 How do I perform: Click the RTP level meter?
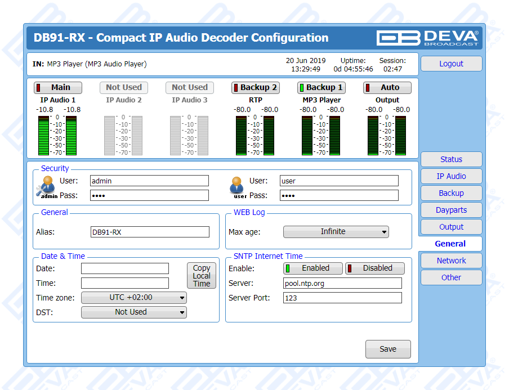click(255, 135)
